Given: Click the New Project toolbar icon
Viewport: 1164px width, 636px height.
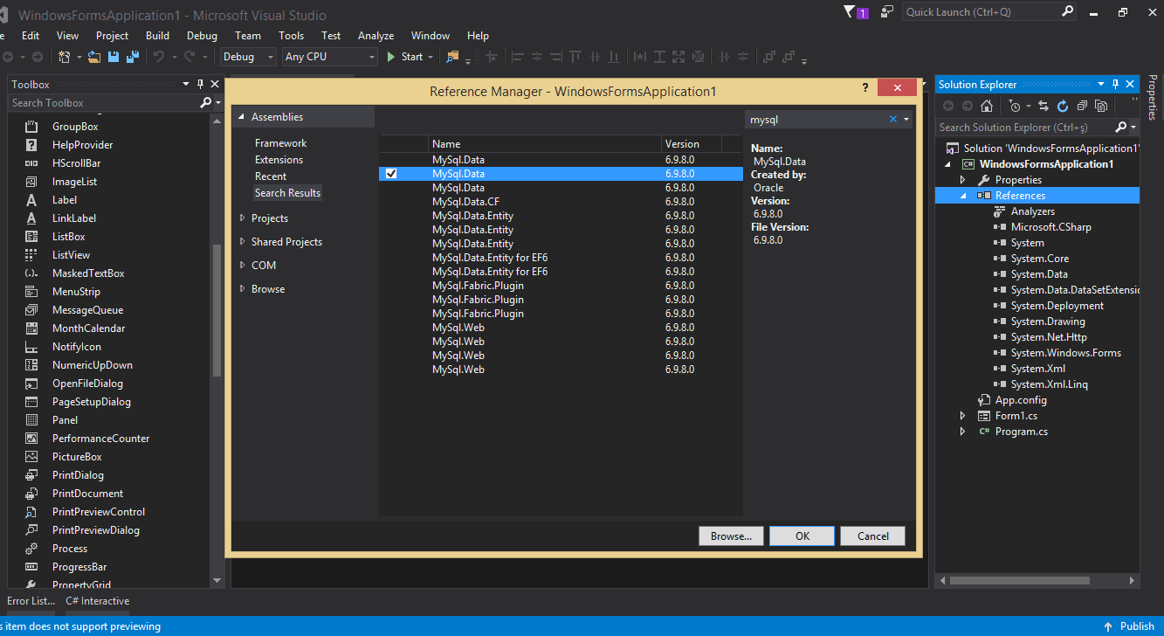Looking at the screenshot, I should [65, 57].
